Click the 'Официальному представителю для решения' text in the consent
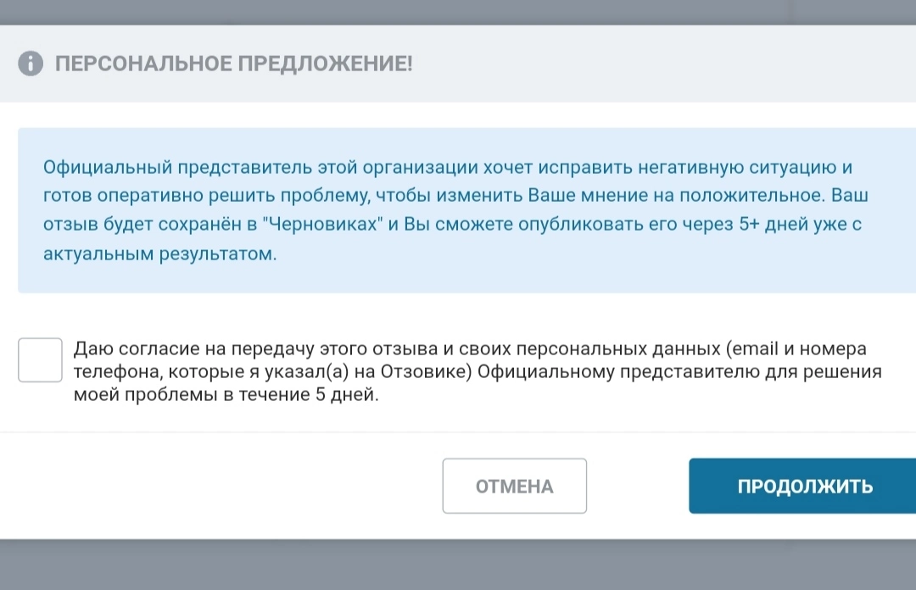This screenshot has height=590, width=916. (679, 371)
